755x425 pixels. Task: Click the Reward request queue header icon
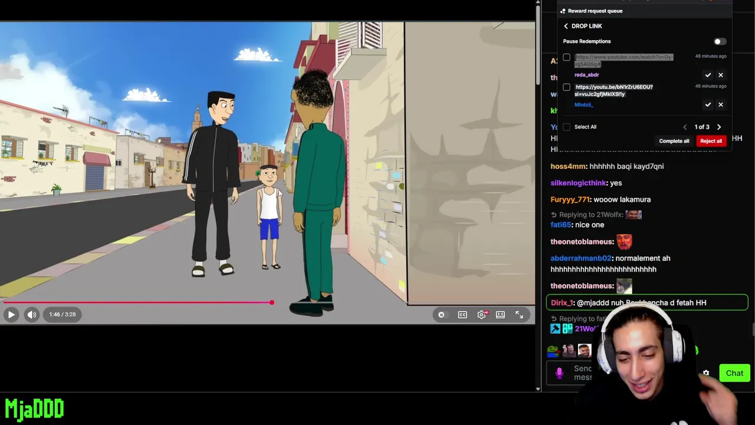(x=563, y=11)
